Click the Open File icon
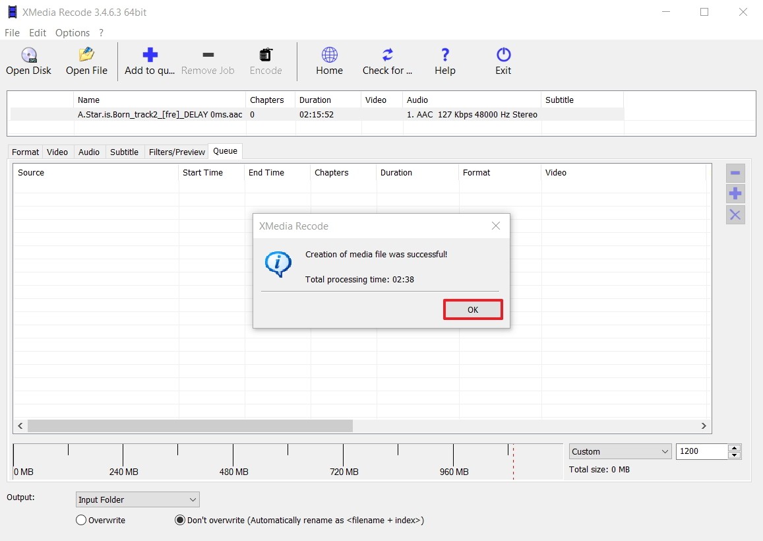763x541 pixels. (x=86, y=61)
